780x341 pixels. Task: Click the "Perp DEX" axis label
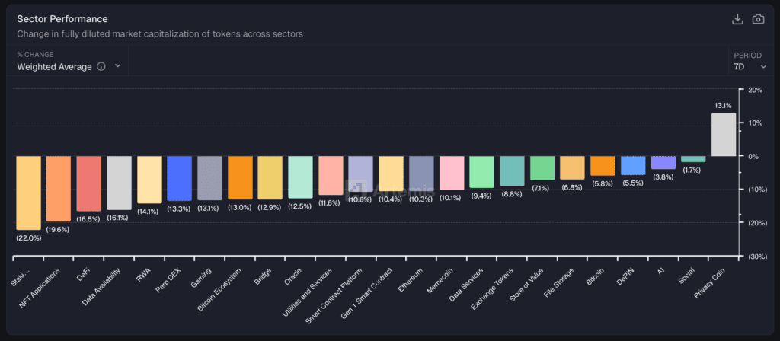(x=168, y=279)
